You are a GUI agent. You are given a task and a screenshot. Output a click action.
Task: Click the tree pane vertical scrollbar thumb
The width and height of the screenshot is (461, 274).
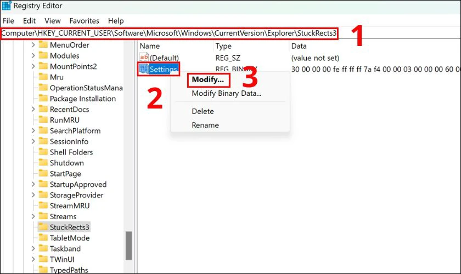click(128, 246)
